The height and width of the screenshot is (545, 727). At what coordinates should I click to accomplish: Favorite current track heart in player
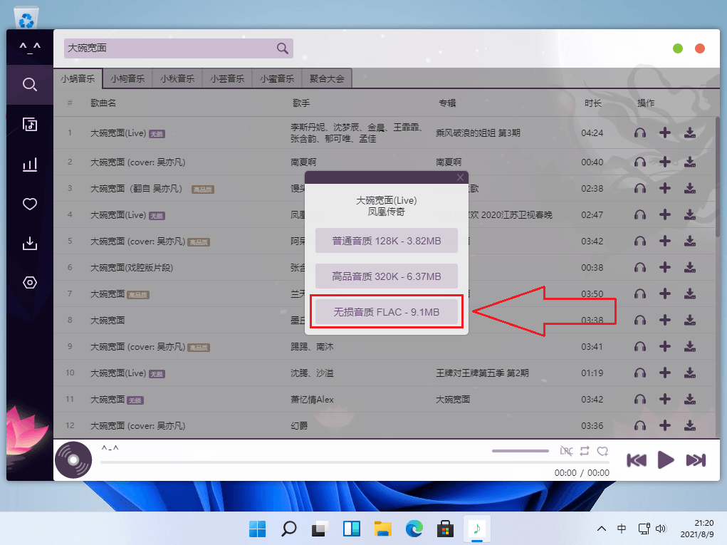tap(602, 451)
